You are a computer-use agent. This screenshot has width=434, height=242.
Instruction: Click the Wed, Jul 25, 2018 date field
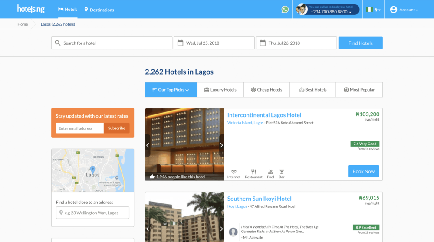point(214,43)
